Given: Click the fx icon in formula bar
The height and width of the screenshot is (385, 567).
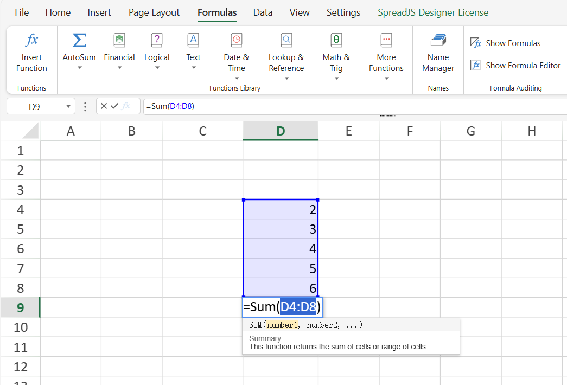Looking at the screenshot, I should [126, 106].
